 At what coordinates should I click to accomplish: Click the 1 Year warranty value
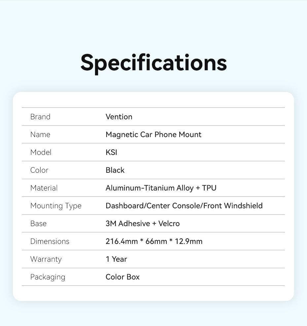116,259
